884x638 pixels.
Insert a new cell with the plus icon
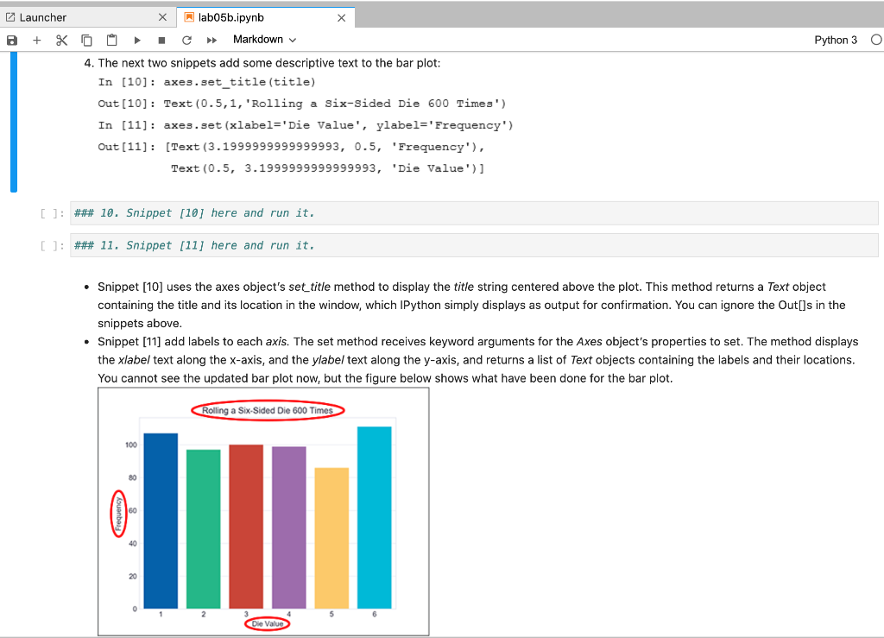[36, 40]
